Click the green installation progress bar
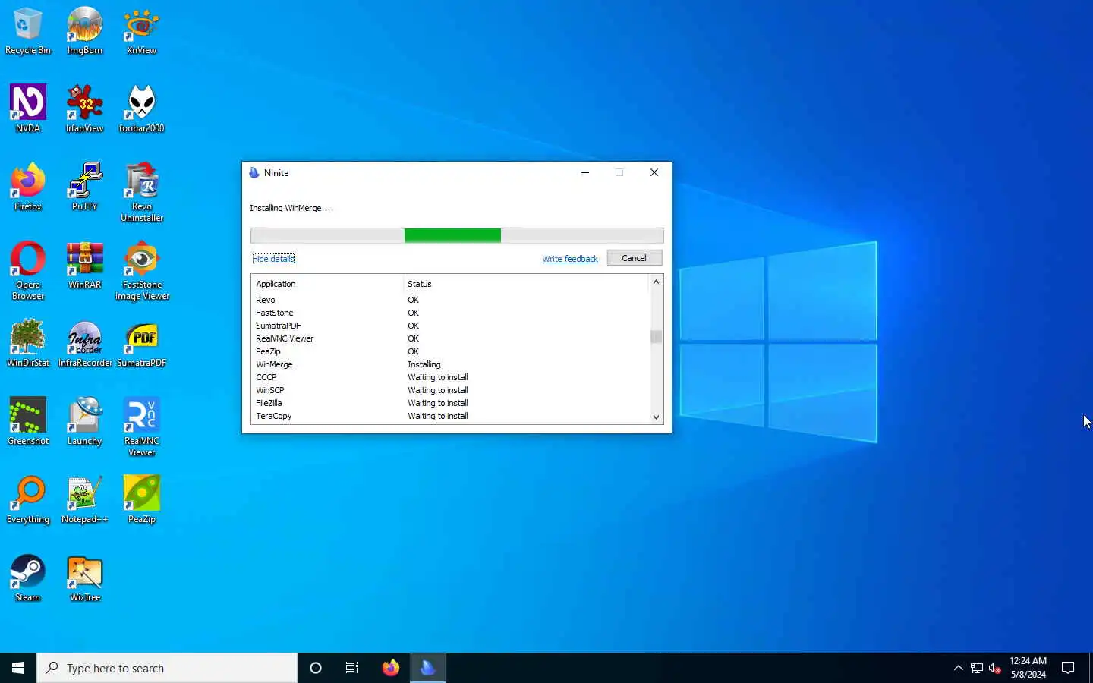Viewport: 1093px width, 683px height. 457,235
